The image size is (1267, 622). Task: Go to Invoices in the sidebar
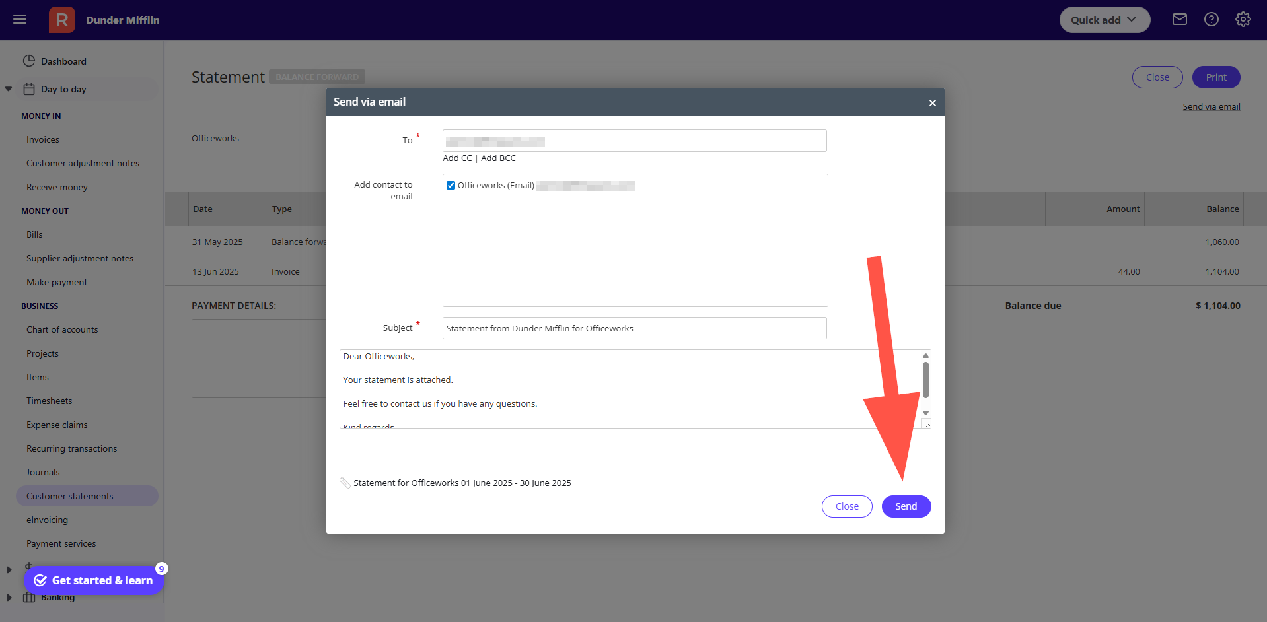coord(43,139)
